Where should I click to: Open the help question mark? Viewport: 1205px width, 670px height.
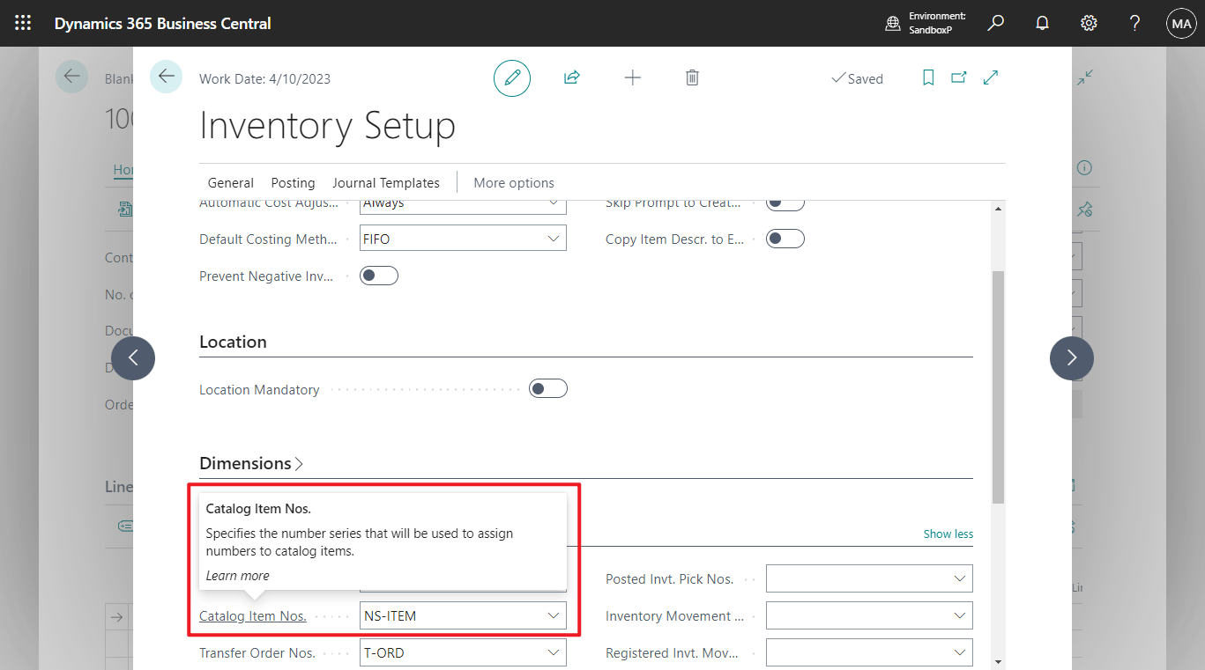(1135, 23)
